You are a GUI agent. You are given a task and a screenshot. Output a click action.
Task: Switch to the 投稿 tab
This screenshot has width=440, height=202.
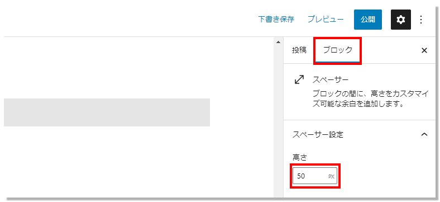point(299,50)
